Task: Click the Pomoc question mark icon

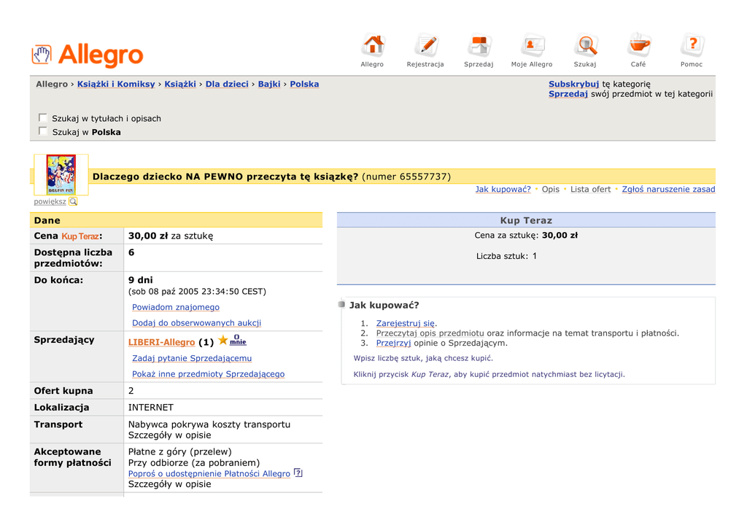Action: (692, 46)
